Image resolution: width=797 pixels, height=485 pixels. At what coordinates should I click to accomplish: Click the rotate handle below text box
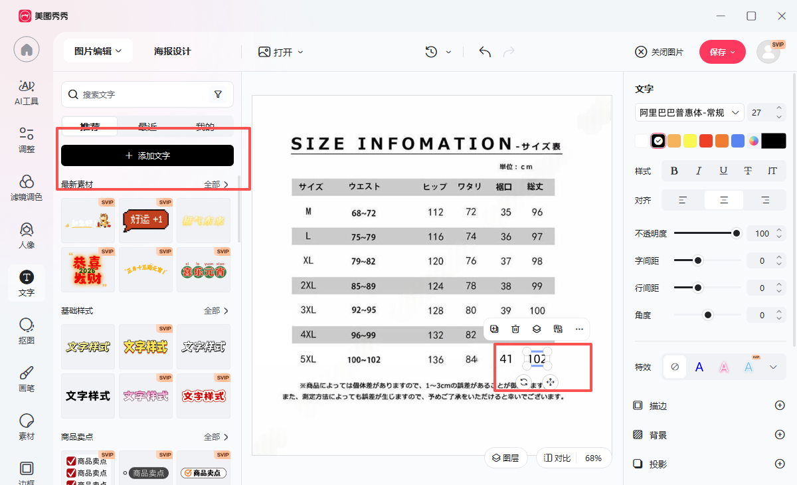tap(524, 382)
